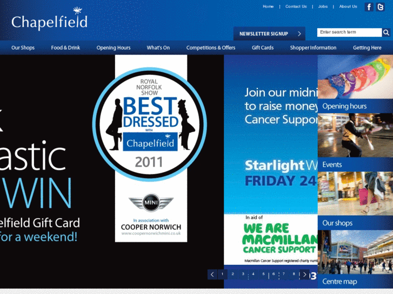Open the Home link
This screenshot has height=294, width=393.
pos(268,6)
